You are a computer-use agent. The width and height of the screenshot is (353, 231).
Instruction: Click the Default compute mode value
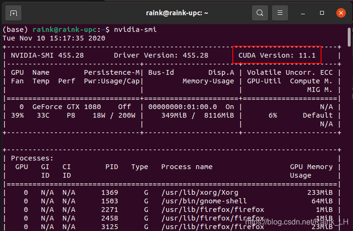[318, 115]
